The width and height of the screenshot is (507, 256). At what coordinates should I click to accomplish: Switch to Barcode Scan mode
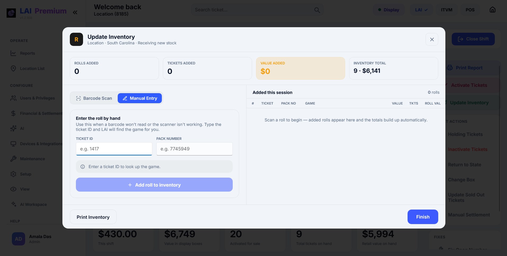tap(94, 98)
